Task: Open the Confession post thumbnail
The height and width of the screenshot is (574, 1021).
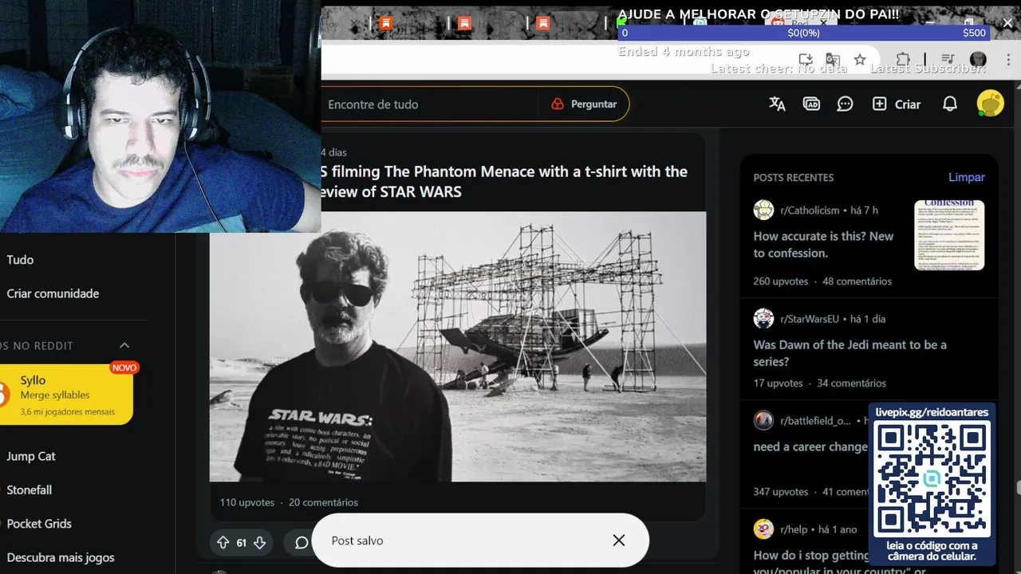Action: (949, 235)
